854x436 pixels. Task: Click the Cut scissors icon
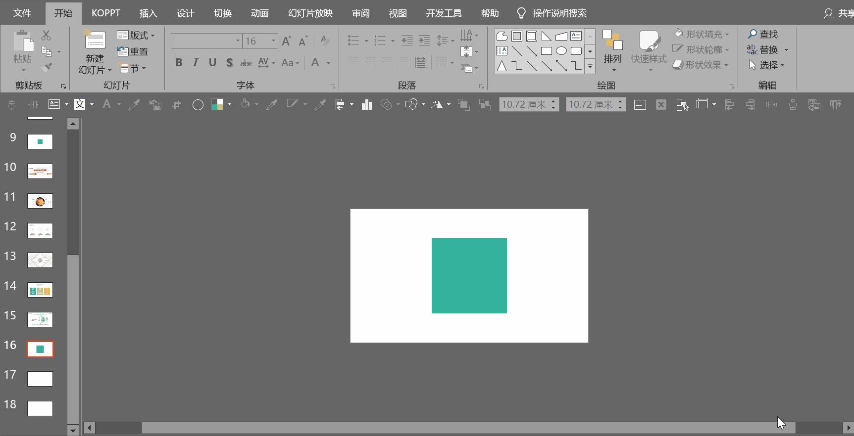46,35
